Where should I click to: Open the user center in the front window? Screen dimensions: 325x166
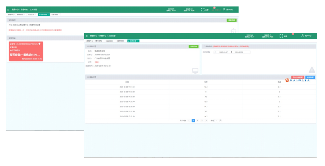(306, 36)
